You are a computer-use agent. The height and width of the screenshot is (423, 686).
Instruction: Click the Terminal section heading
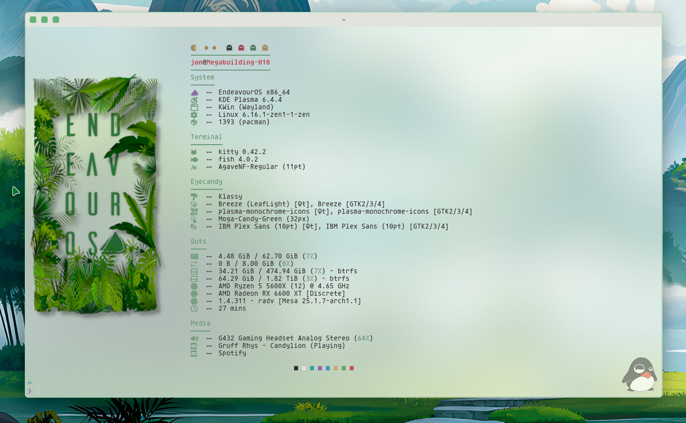[207, 137]
